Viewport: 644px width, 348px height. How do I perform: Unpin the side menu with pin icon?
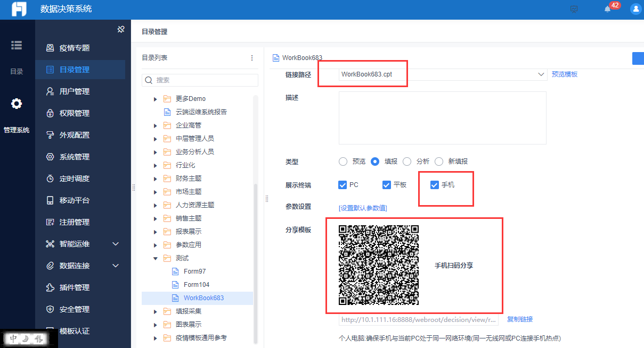coord(121,29)
